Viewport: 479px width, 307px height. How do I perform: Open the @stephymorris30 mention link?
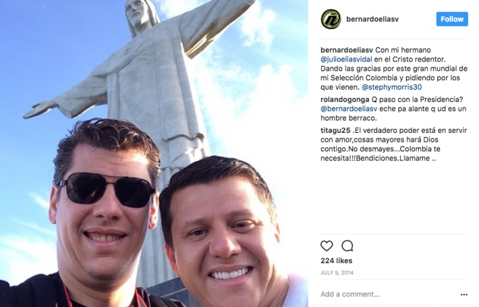[x=391, y=87]
